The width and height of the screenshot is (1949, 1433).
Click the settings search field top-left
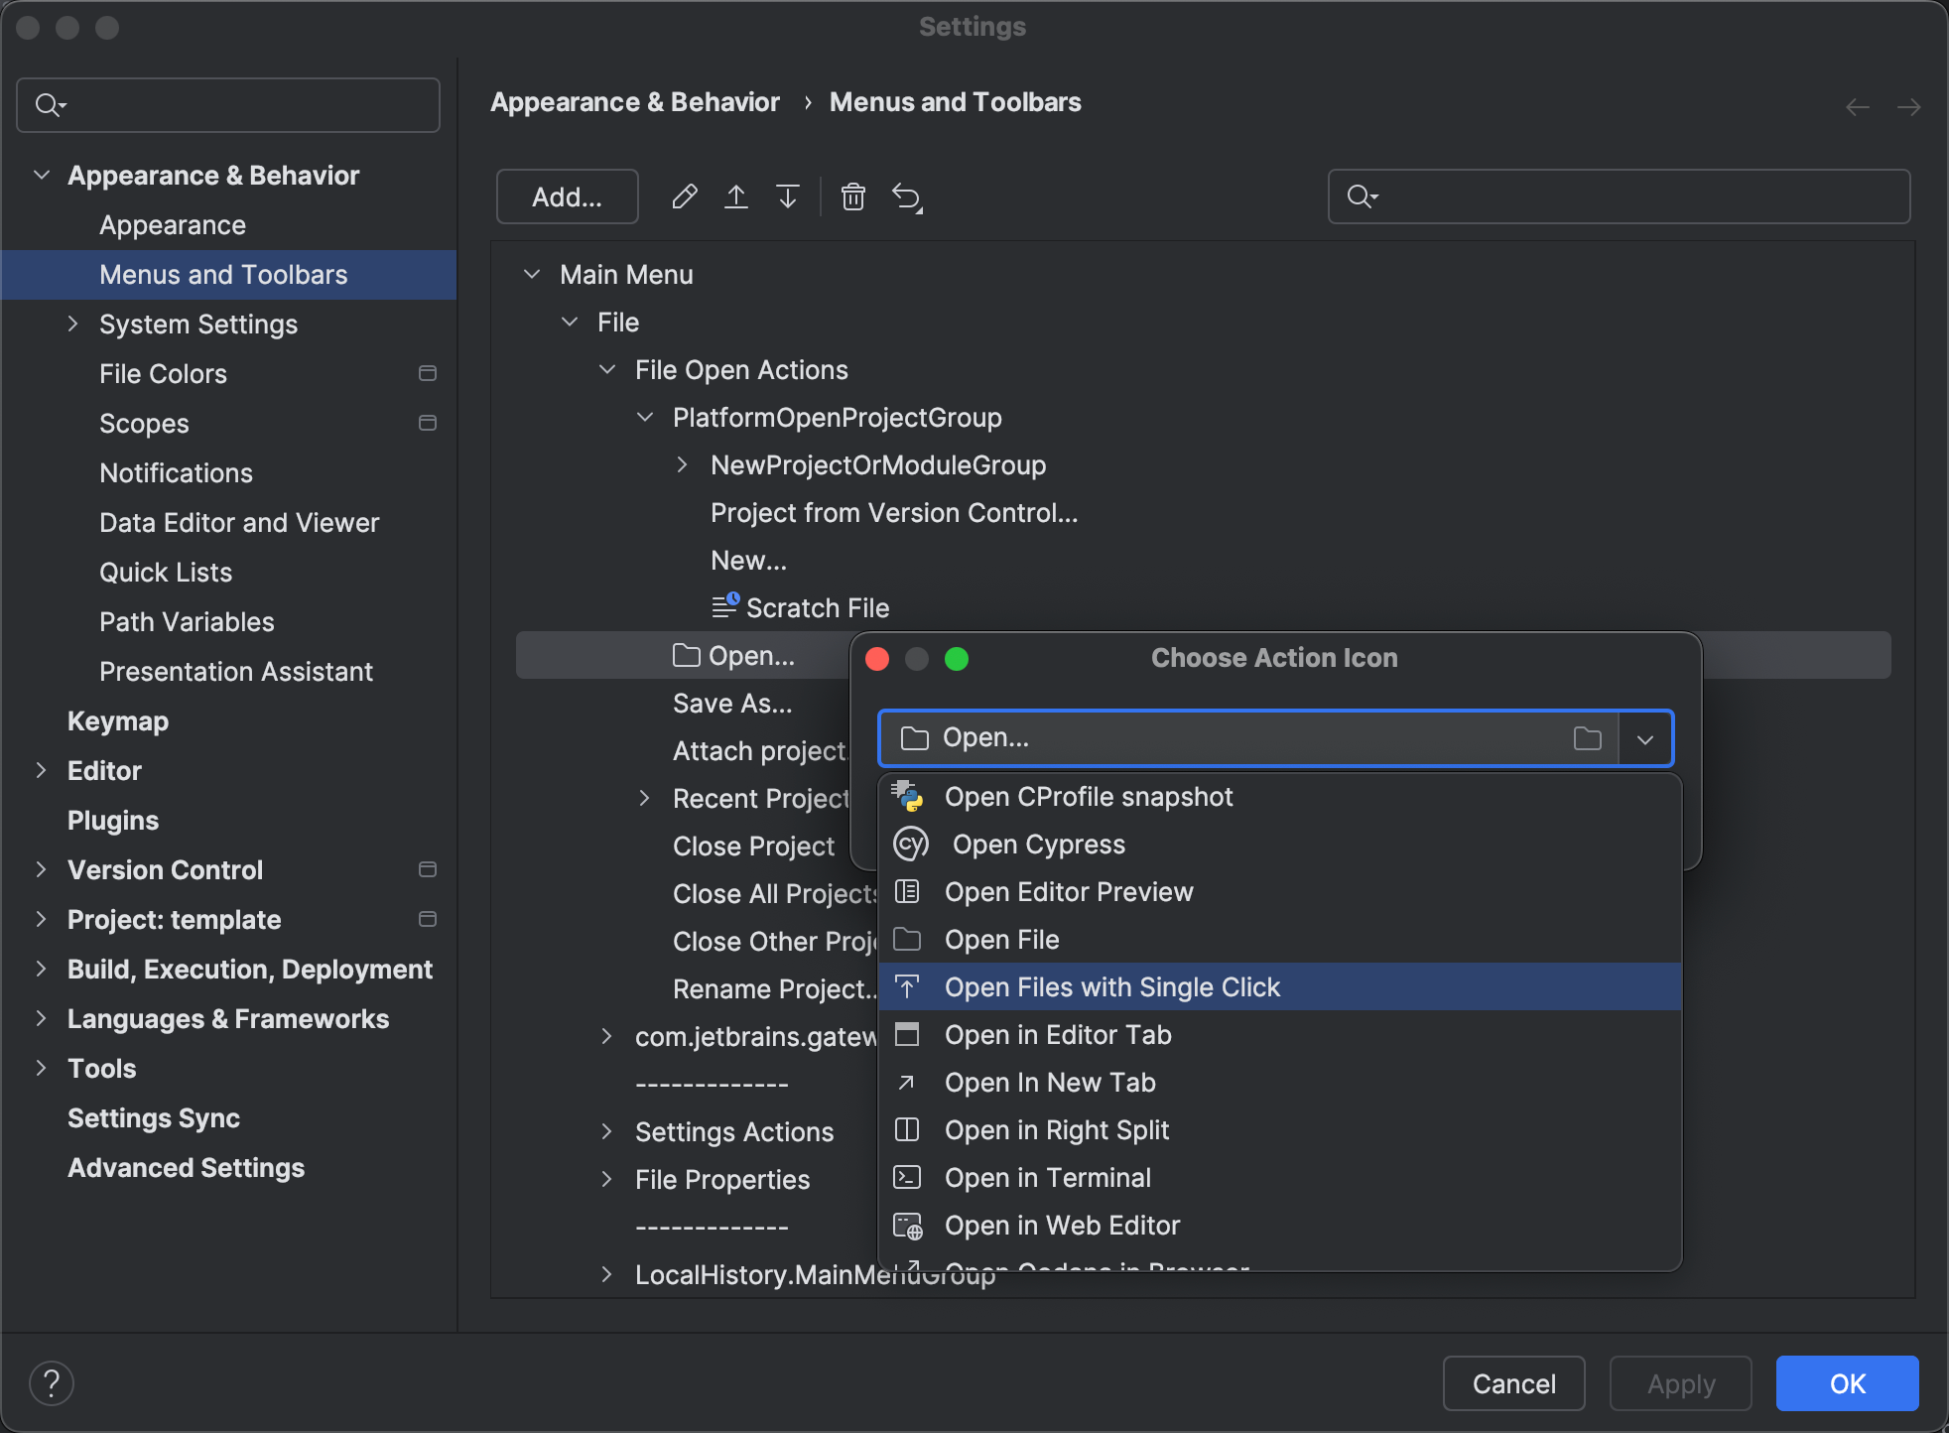click(x=226, y=104)
